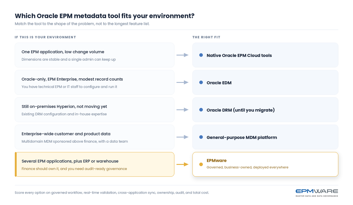Viewport: 353px width, 205px height.
Task: Select the heading 'Which Oracle EPM metadata tool fits your environment?'
Action: 104,16
